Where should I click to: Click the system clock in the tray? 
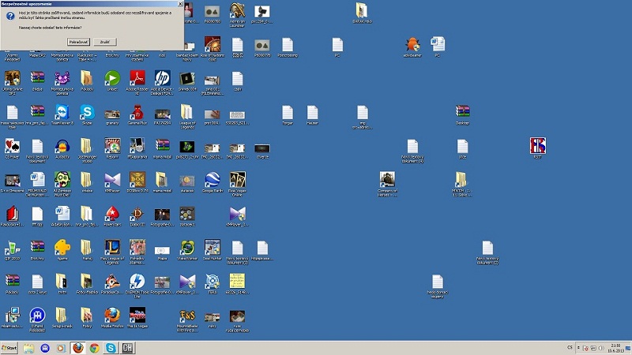[x=616, y=348]
